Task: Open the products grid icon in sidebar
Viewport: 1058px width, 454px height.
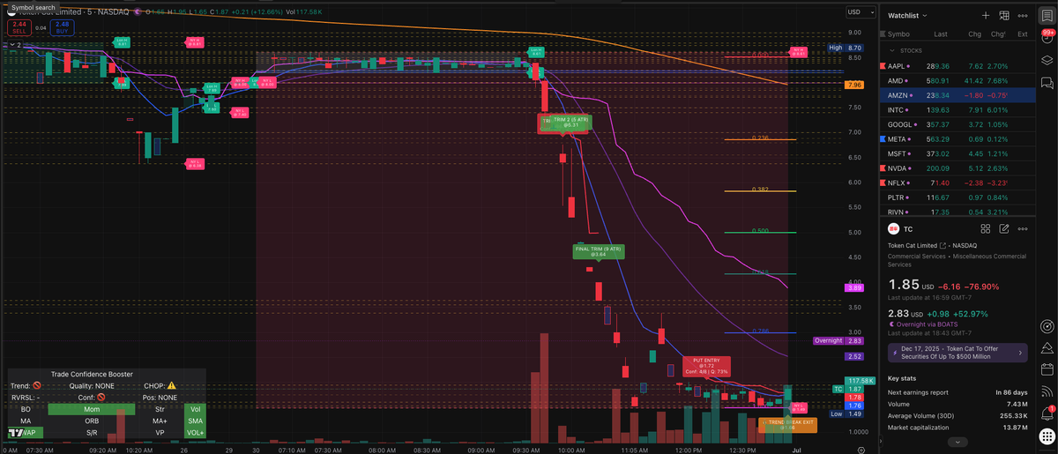Action: [1047, 437]
